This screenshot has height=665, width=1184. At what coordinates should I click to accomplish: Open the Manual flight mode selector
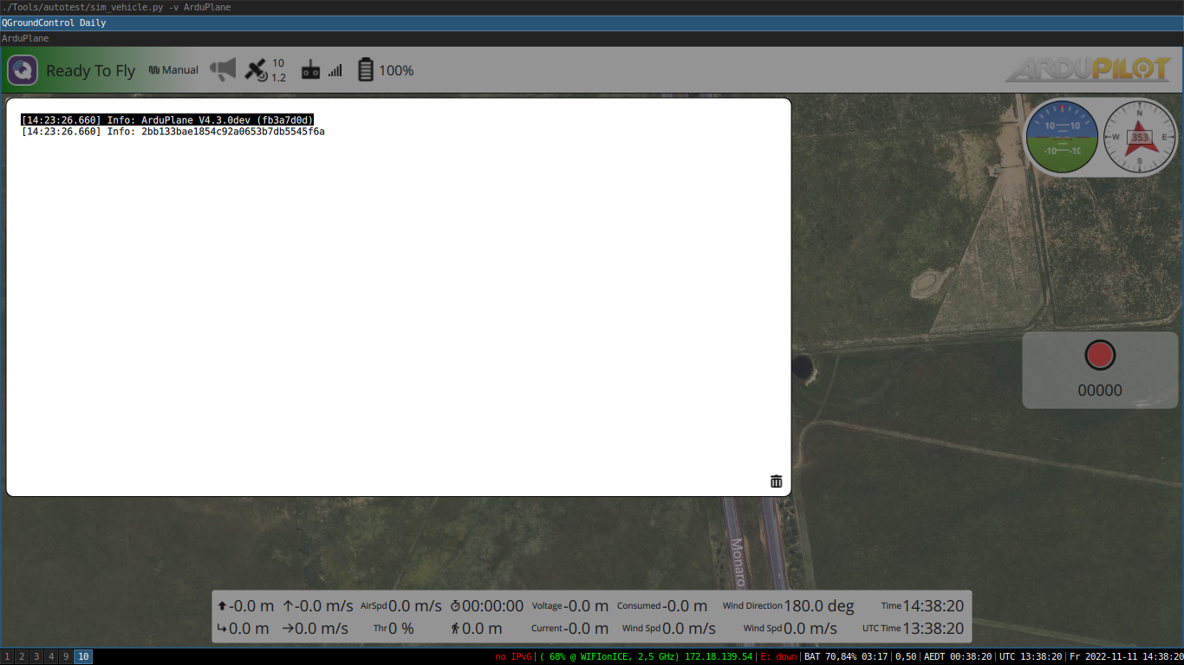[x=172, y=69]
